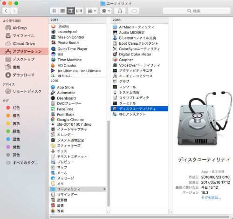Click the applications column vertical scrollbar
Screen dimensions: 233x219
tap(109, 163)
